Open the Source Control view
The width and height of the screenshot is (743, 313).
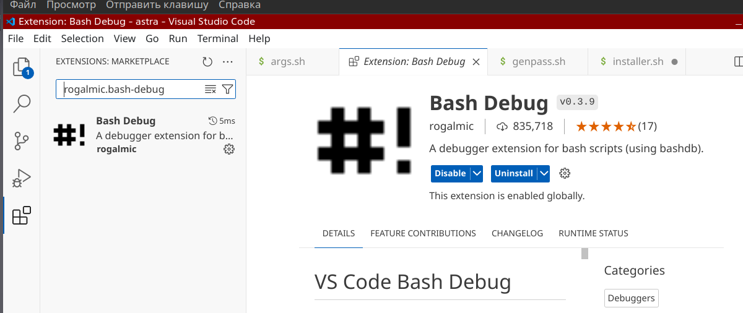tap(22, 141)
